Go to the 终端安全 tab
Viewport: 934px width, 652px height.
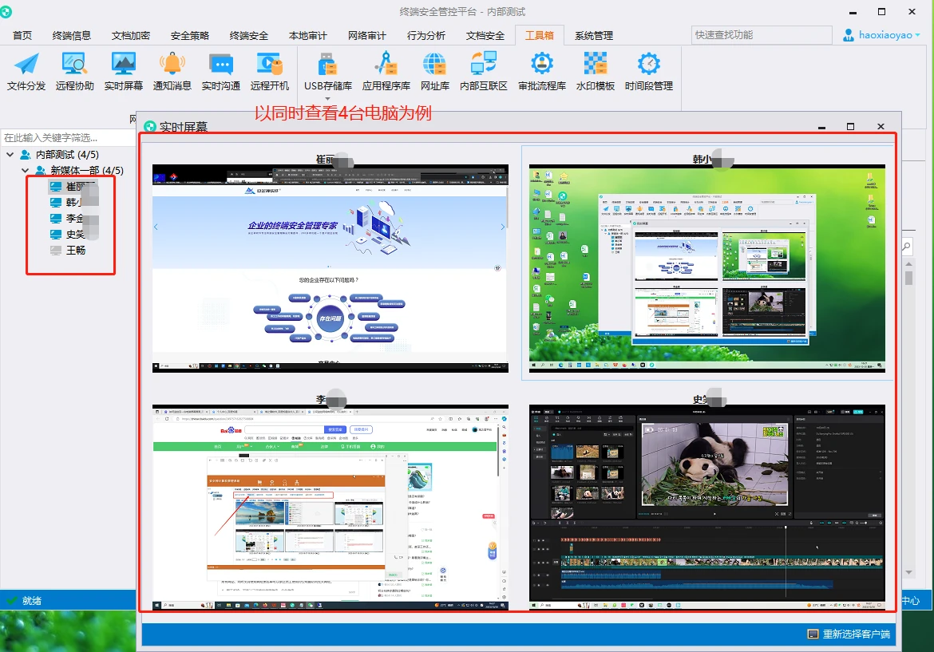(x=248, y=36)
